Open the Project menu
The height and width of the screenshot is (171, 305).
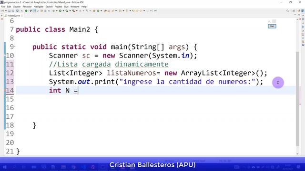(58, 7)
